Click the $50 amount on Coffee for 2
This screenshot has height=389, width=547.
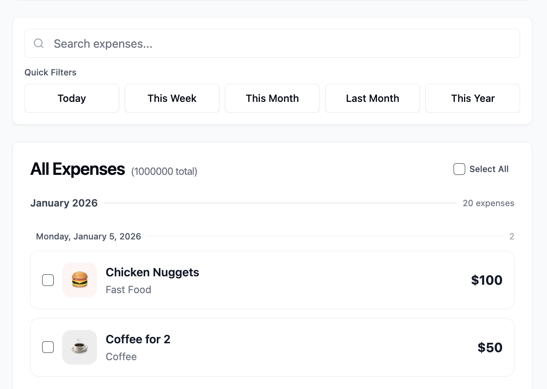pos(490,347)
